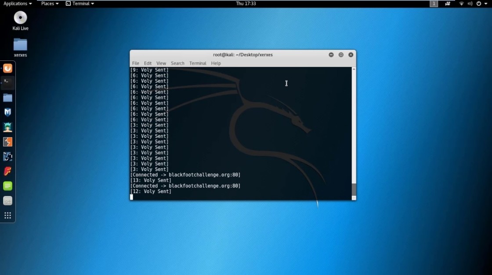The image size is (492, 275).
Task: Click the terminal scrollbar thumb
Action: click(354, 189)
